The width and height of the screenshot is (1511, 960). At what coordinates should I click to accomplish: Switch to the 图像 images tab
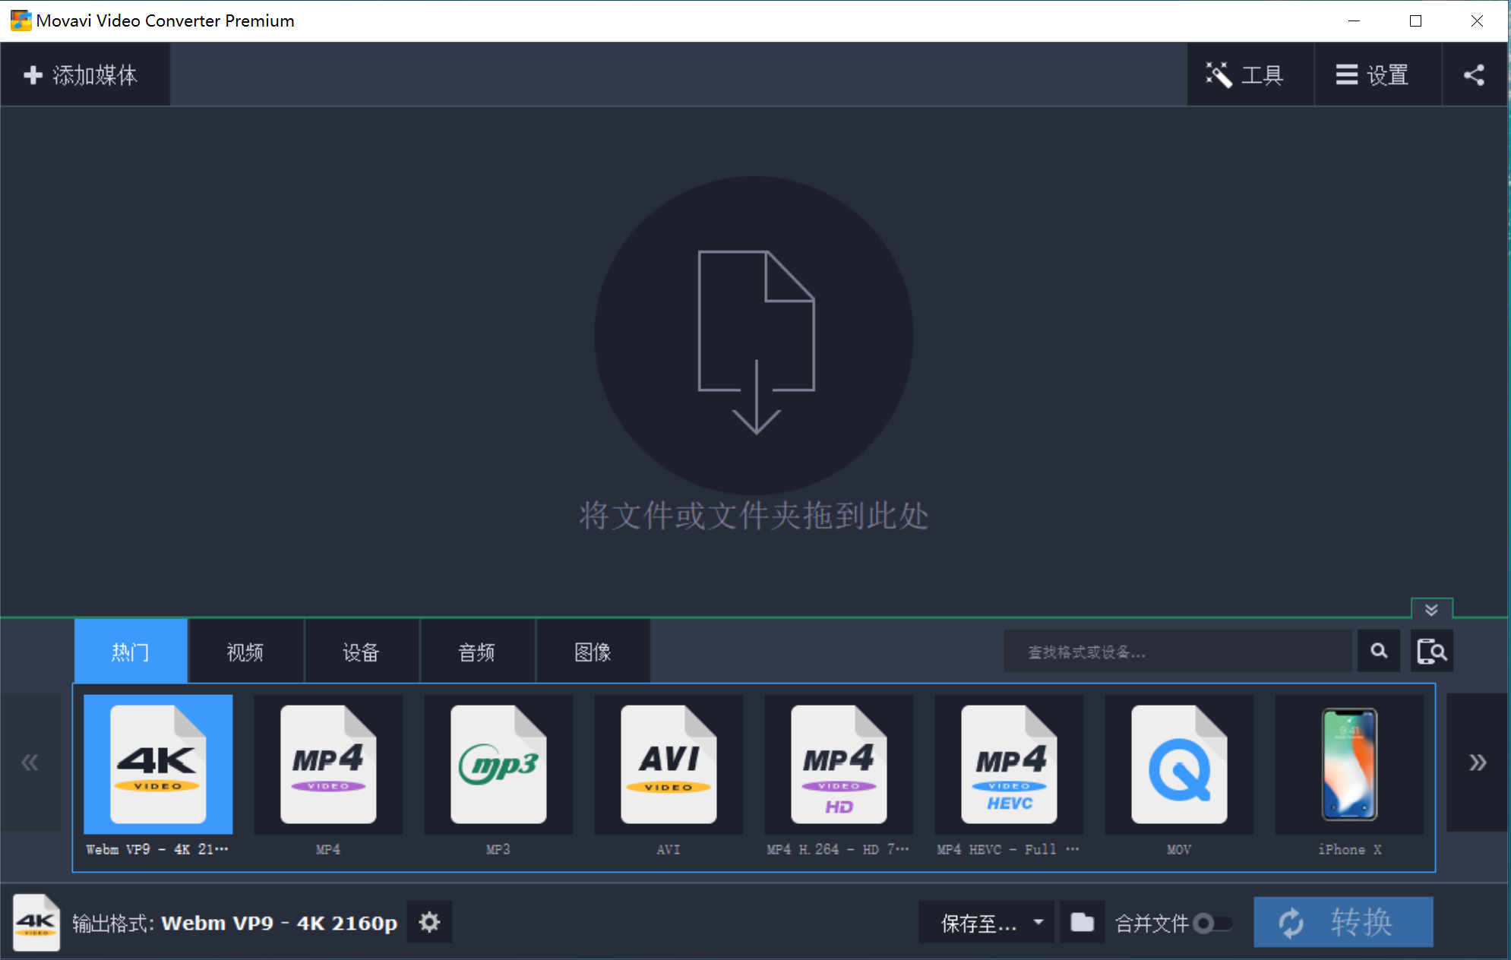(x=593, y=651)
